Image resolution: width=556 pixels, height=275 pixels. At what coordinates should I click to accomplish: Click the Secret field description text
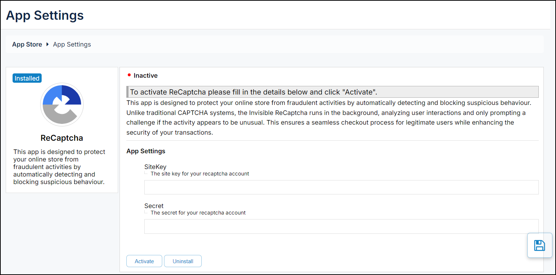coord(199,212)
